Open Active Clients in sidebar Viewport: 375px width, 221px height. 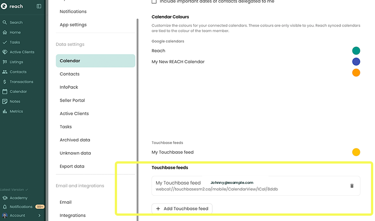22,52
